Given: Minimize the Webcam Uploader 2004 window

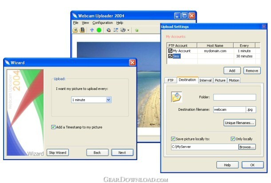Looking at the screenshot, I should pos(177,16).
